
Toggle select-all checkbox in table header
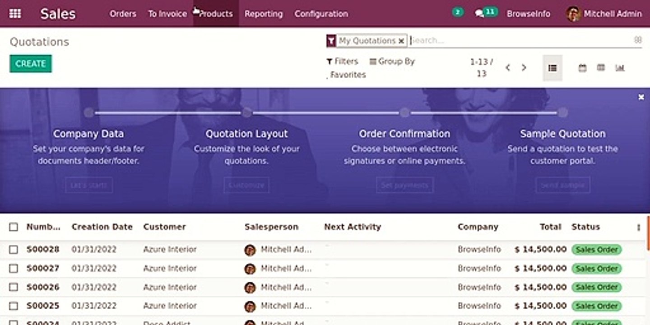click(14, 227)
